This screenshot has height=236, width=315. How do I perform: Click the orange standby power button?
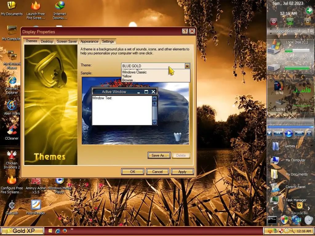[307, 21]
